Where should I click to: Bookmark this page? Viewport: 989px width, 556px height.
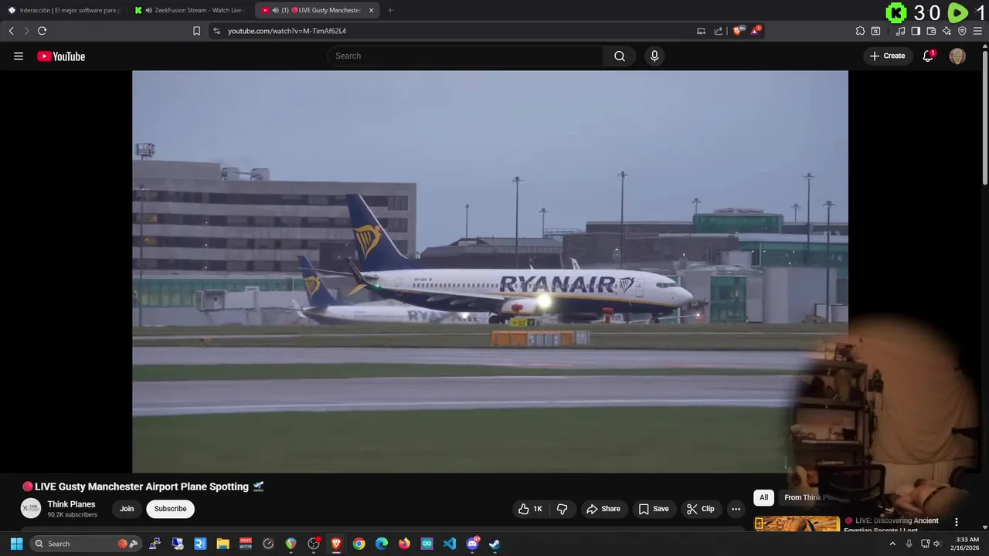pyautogui.click(x=196, y=31)
